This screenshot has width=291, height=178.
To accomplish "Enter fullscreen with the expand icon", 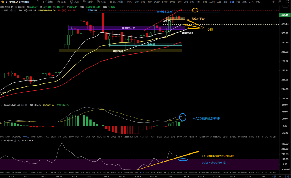I will (287, 2).
